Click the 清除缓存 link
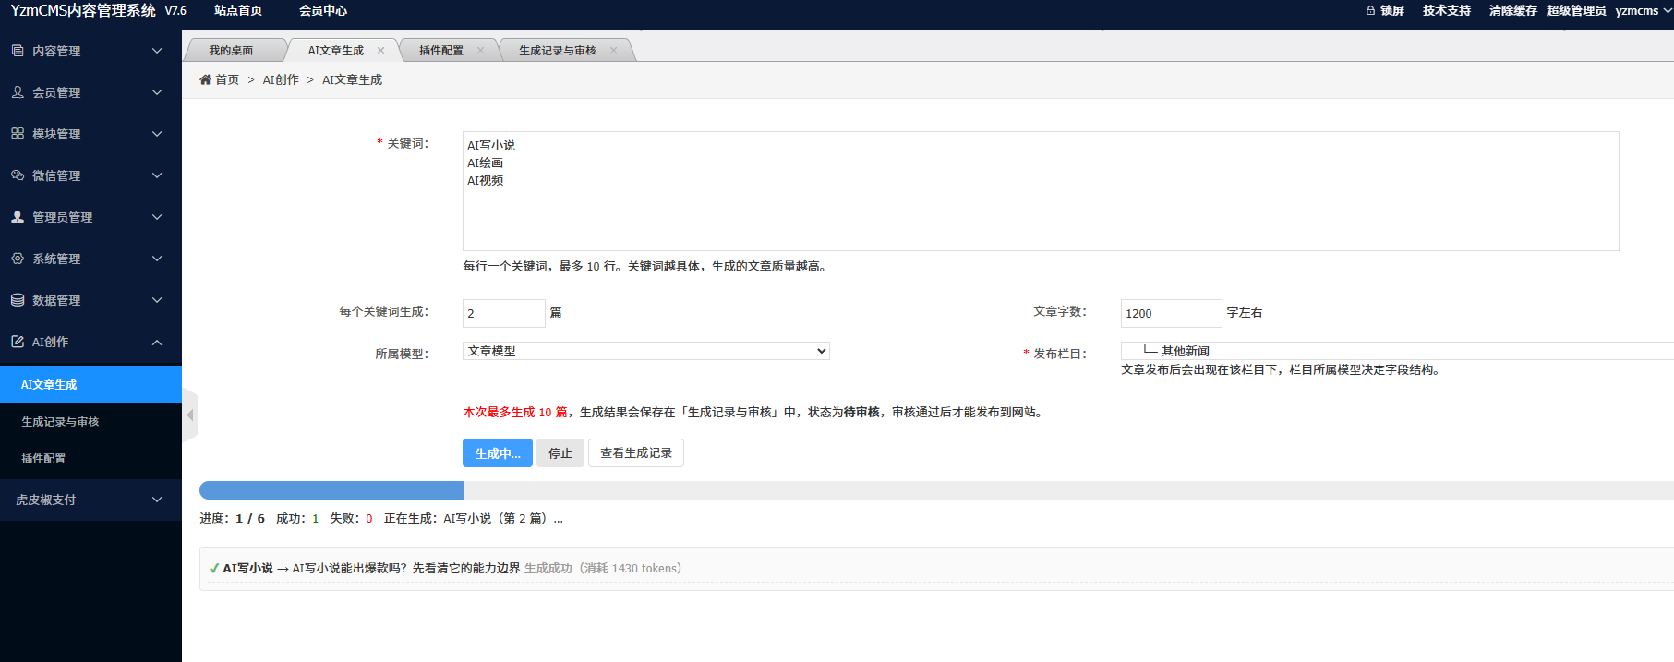The width and height of the screenshot is (1674, 662). pos(1513,11)
